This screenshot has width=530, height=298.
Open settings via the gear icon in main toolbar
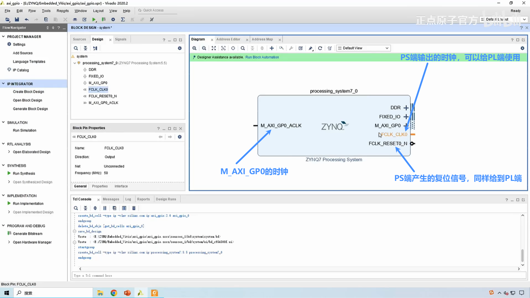pyautogui.click(x=113, y=19)
